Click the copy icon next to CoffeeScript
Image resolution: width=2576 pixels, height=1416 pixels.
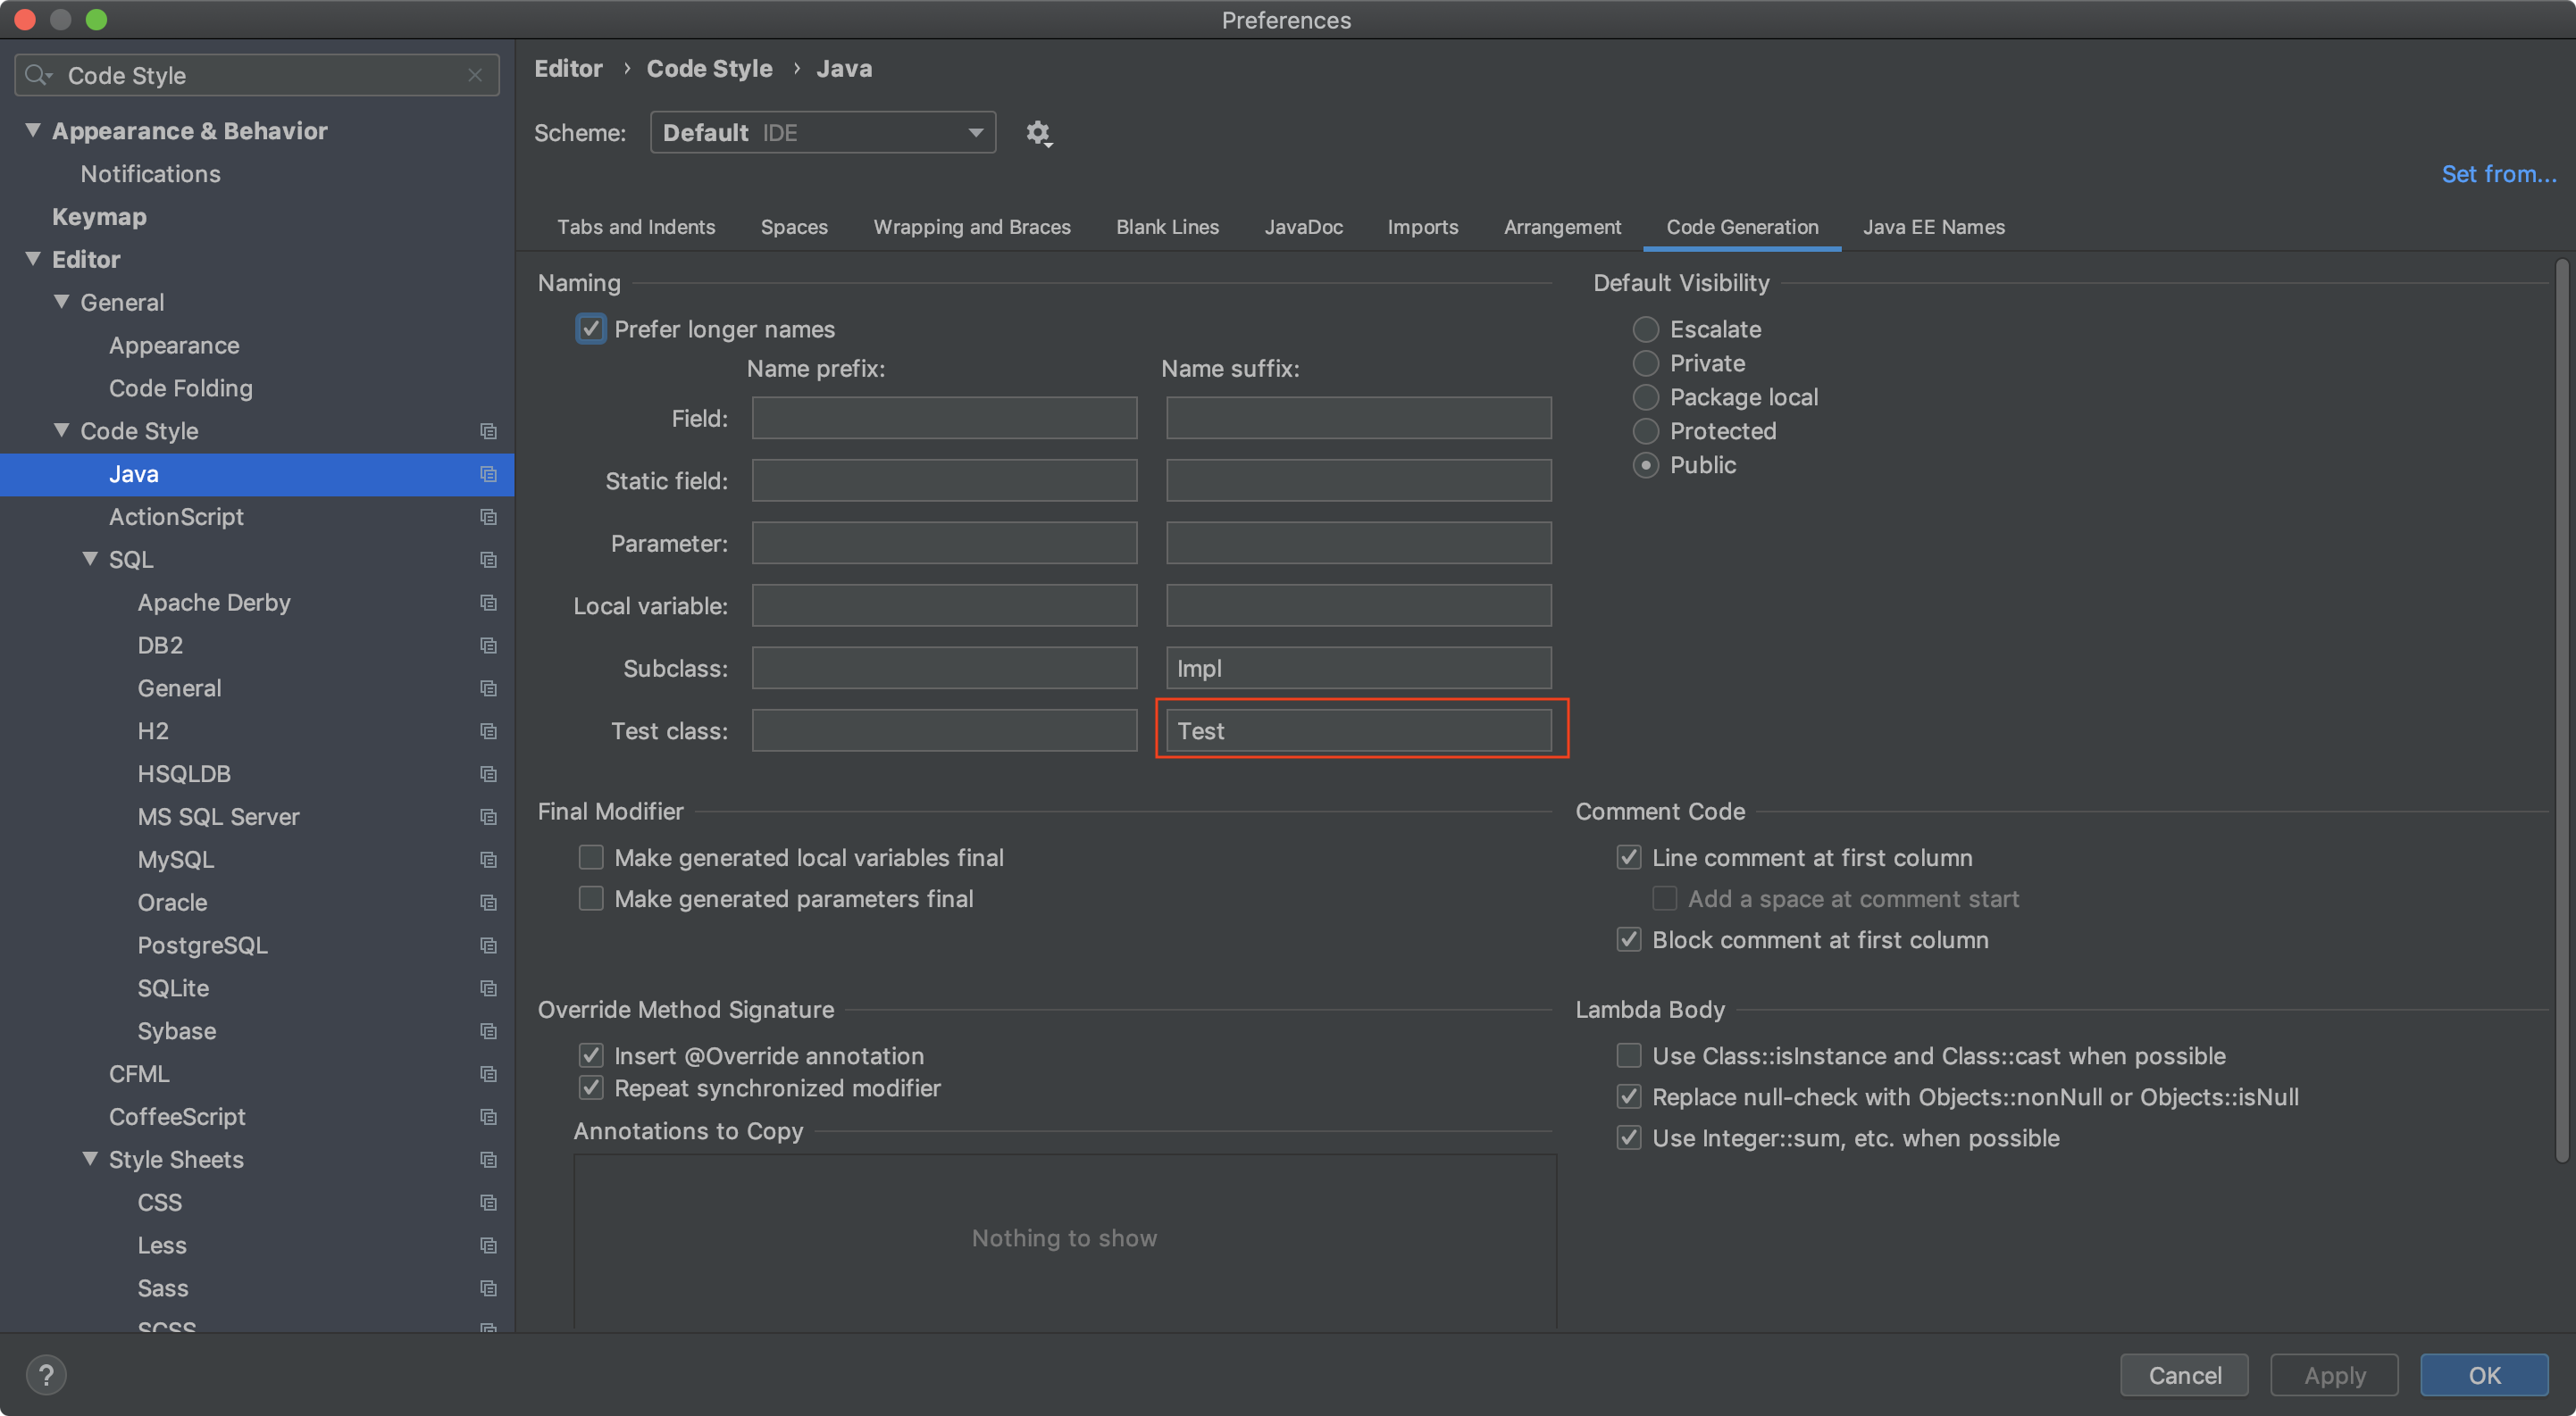488,1116
